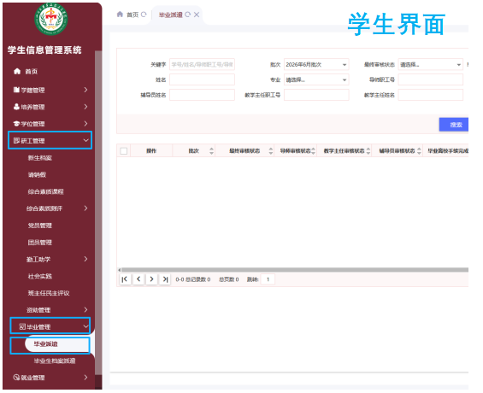The image size is (483, 393).
Task: Sort by 最终审核状态 column arrows
Action: [x=271, y=151]
